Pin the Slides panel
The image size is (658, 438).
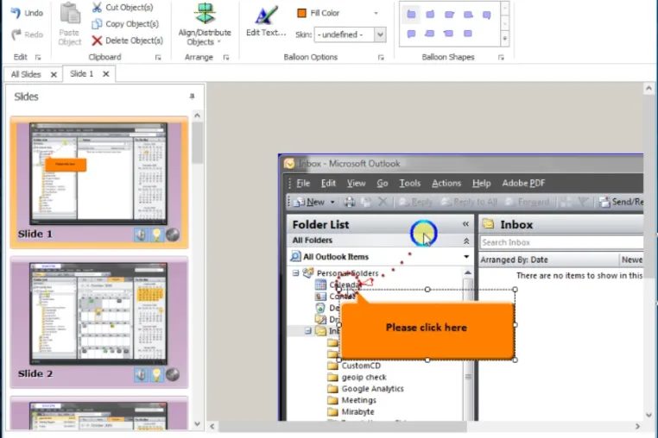point(192,97)
